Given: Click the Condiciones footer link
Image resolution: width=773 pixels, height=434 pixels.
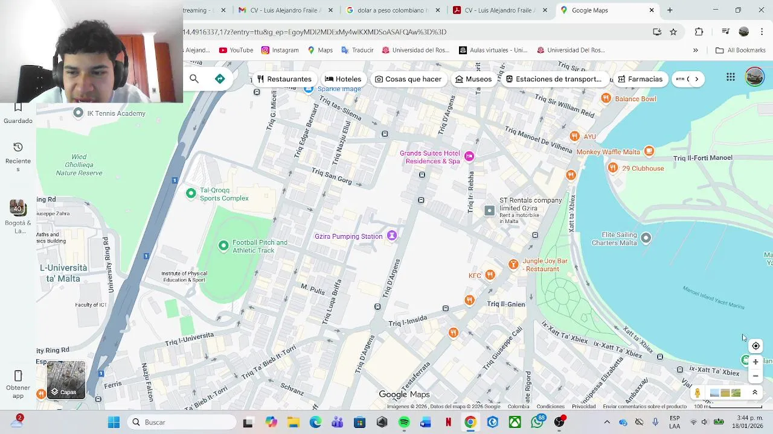Looking at the screenshot, I should click(x=551, y=406).
